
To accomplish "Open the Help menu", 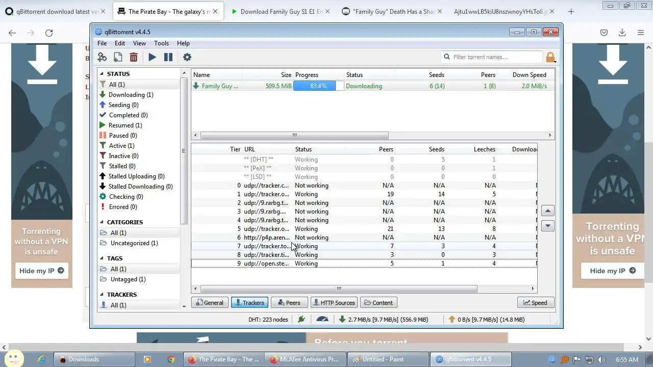I will 183,43.
